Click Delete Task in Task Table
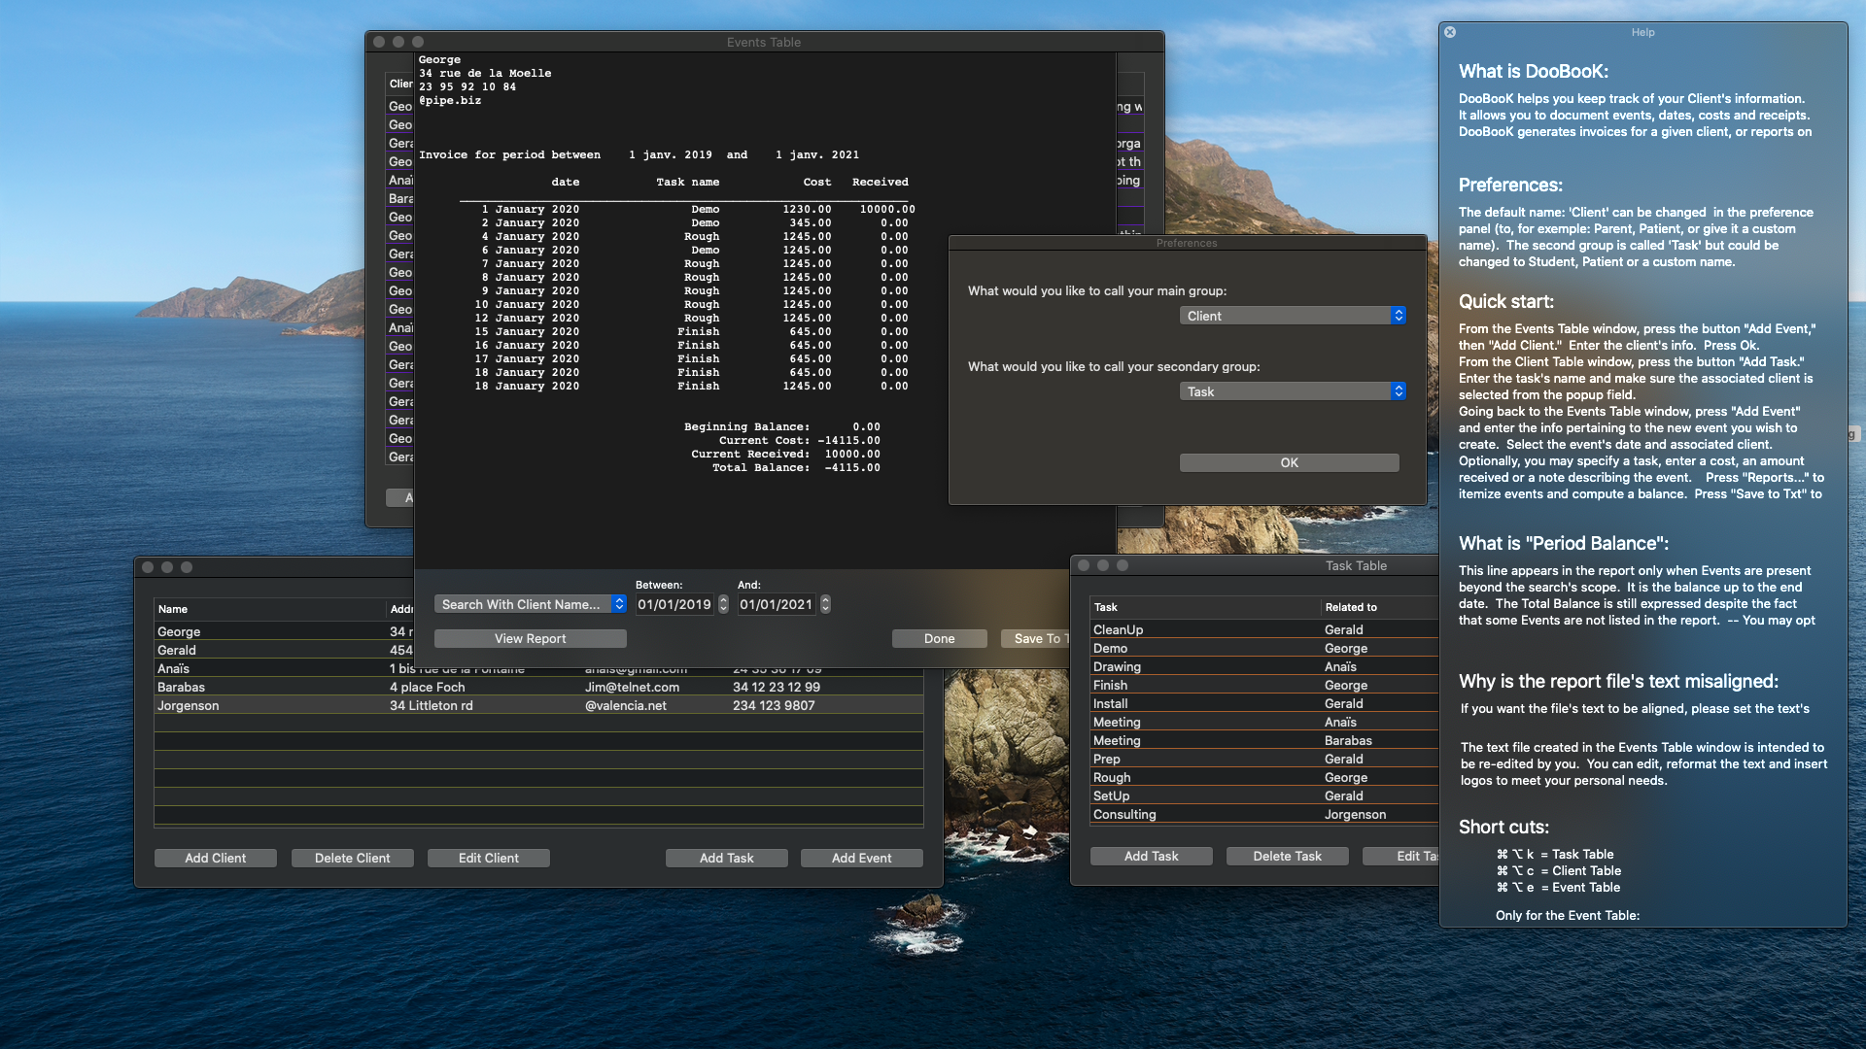1866x1049 pixels. (1287, 856)
